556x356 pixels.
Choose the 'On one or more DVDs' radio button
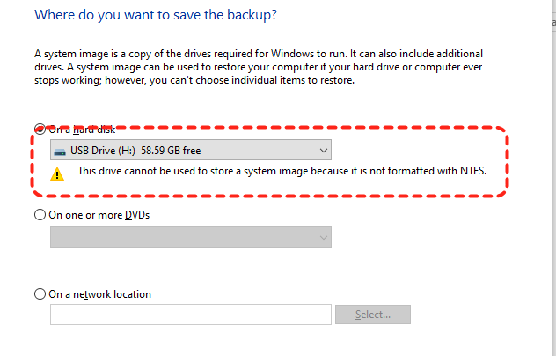click(40, 215)
